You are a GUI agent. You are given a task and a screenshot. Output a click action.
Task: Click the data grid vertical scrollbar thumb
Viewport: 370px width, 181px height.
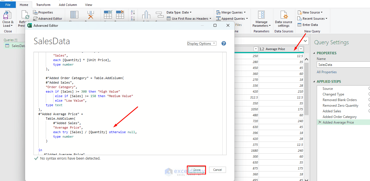307,89
